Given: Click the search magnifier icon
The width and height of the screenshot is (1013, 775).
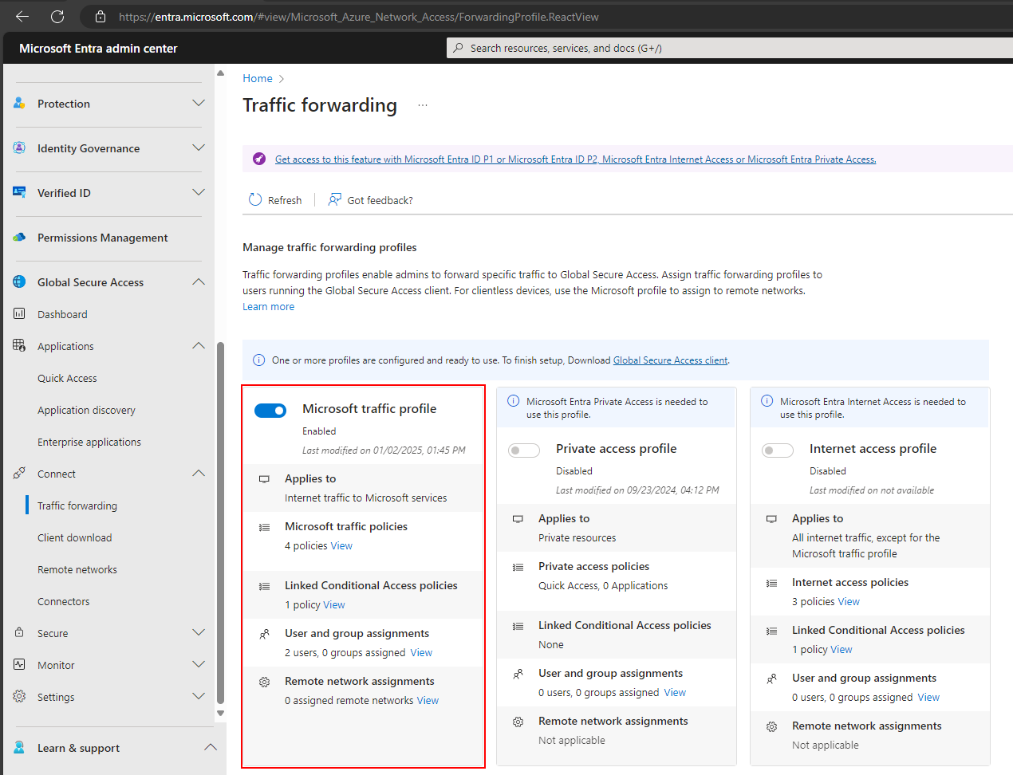Looking at the screenshot, I should (458, 48).
